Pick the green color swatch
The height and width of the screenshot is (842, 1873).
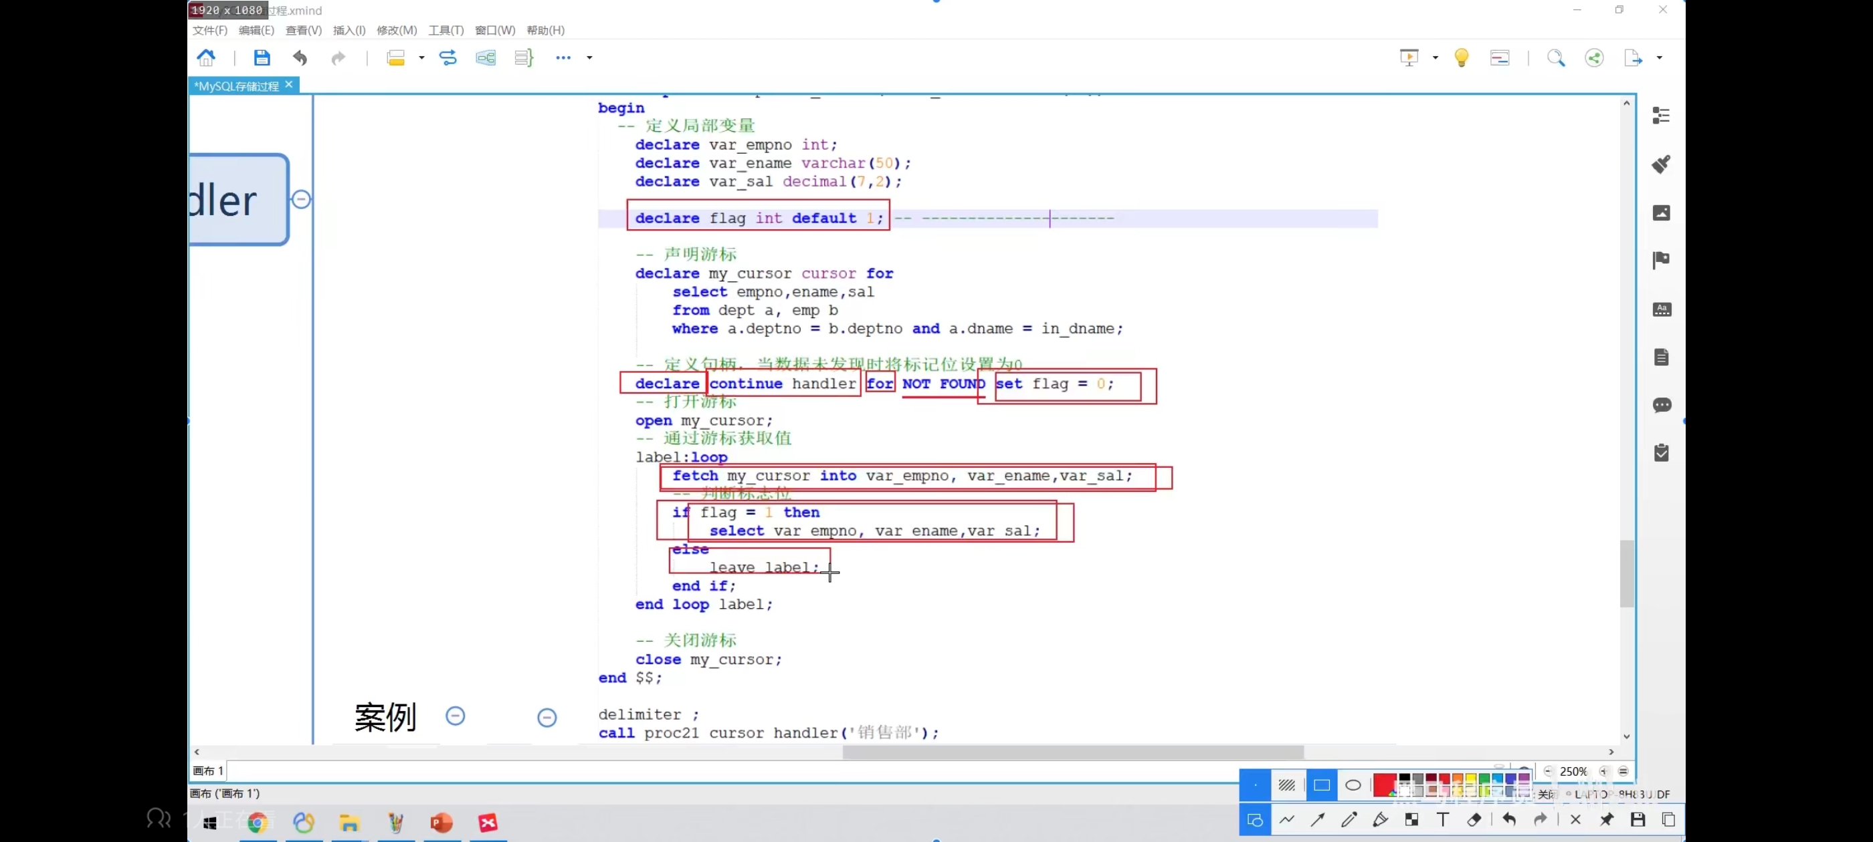pos(1484,779)
